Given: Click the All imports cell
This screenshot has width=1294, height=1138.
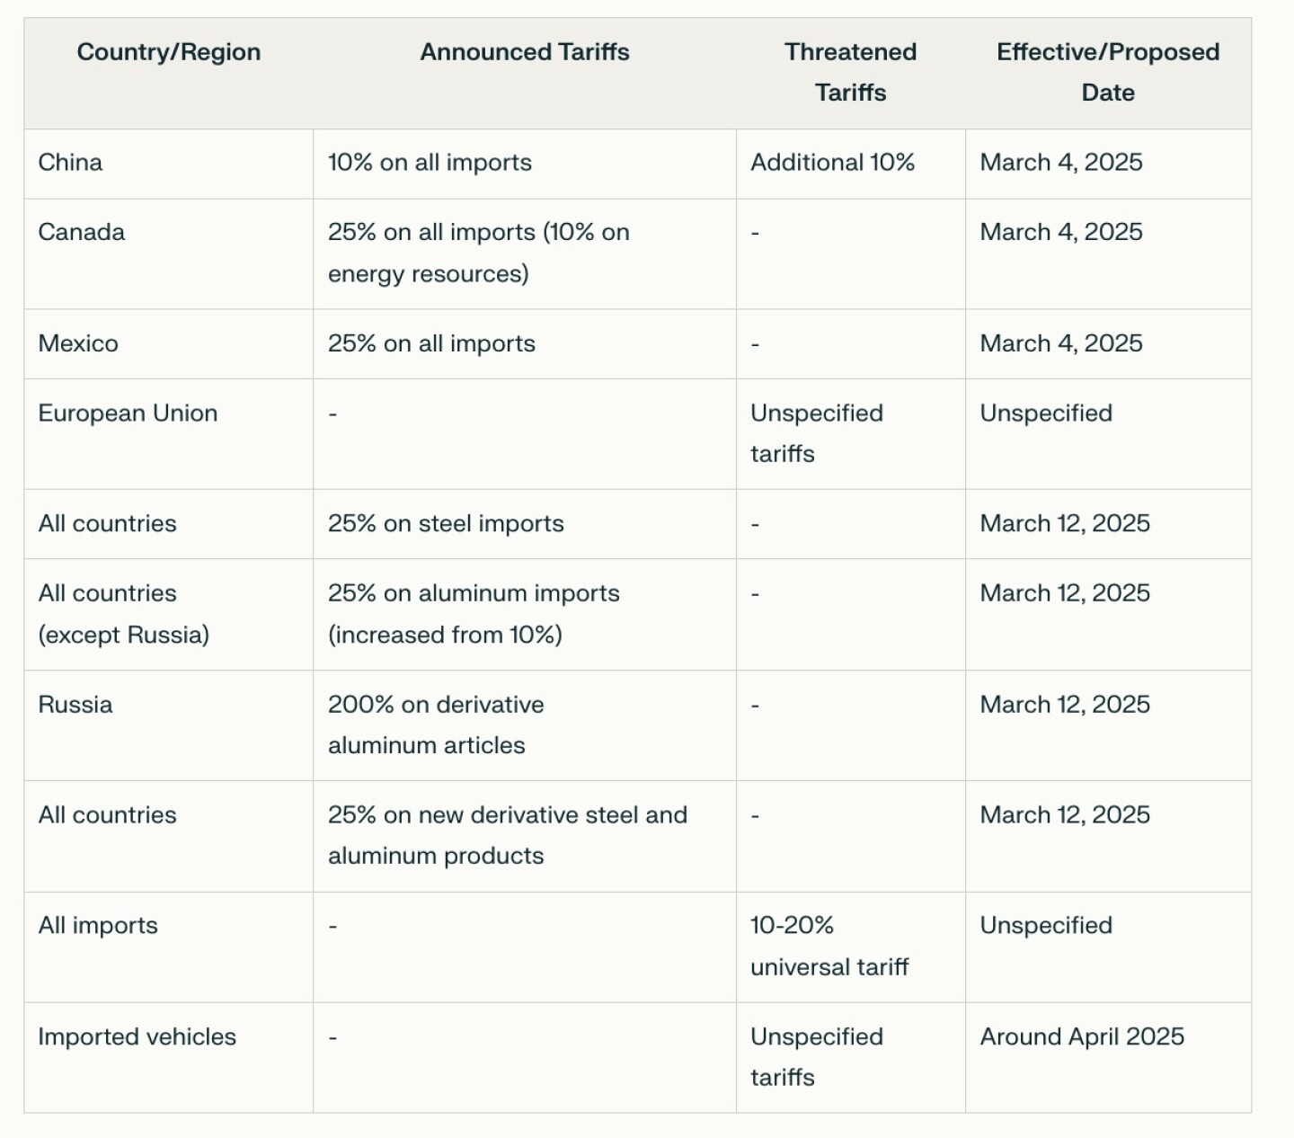Looking at the screenshot, I should click(x=98, y=926).
